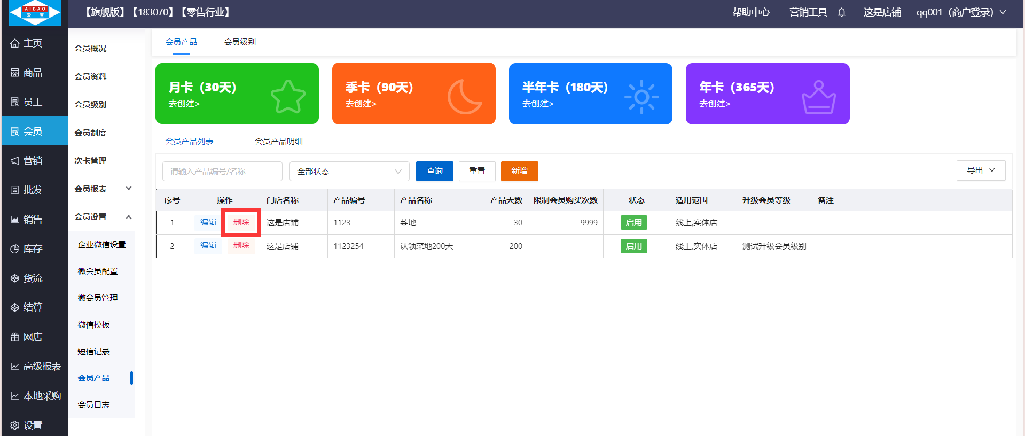1025x436 pixels.
Task: Click the AIBAO logo
Action: click(x=35, y=13)
